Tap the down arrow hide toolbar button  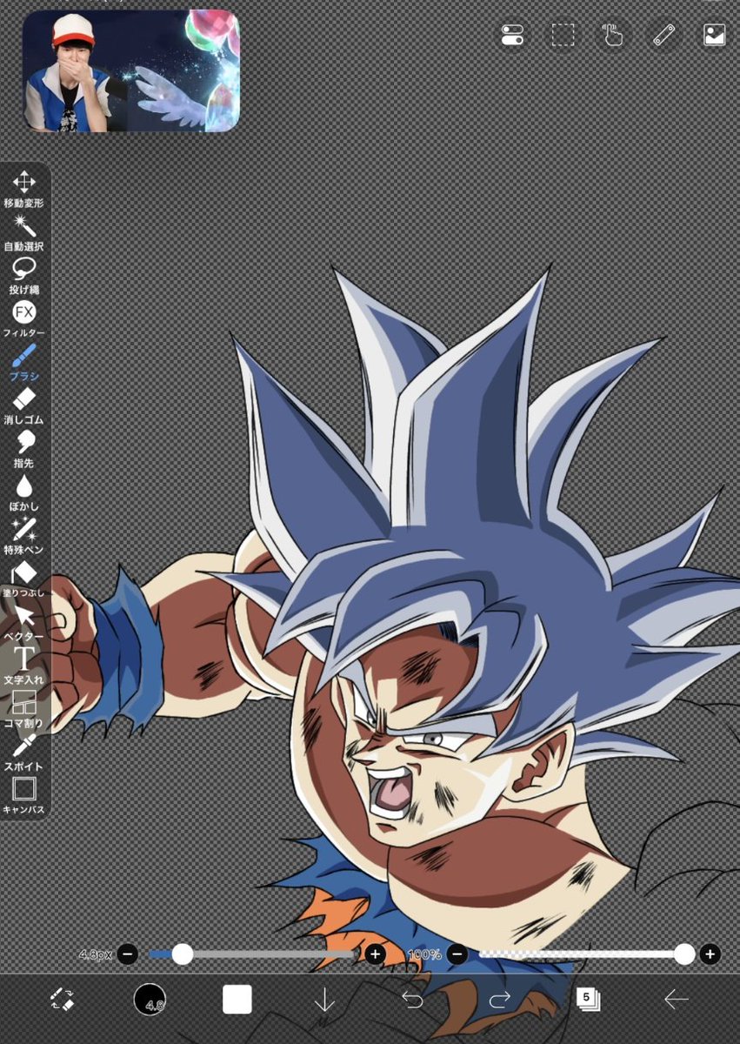(x=324, y=1000)
